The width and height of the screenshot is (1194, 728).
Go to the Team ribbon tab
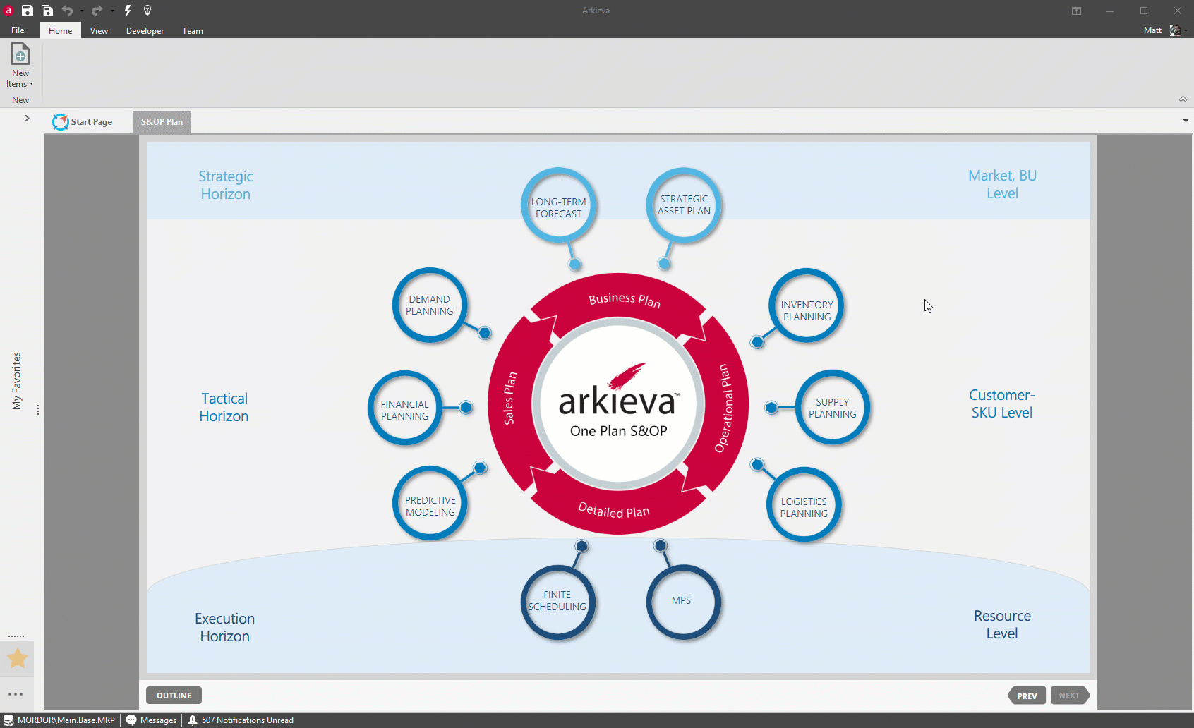click(193, 30)
